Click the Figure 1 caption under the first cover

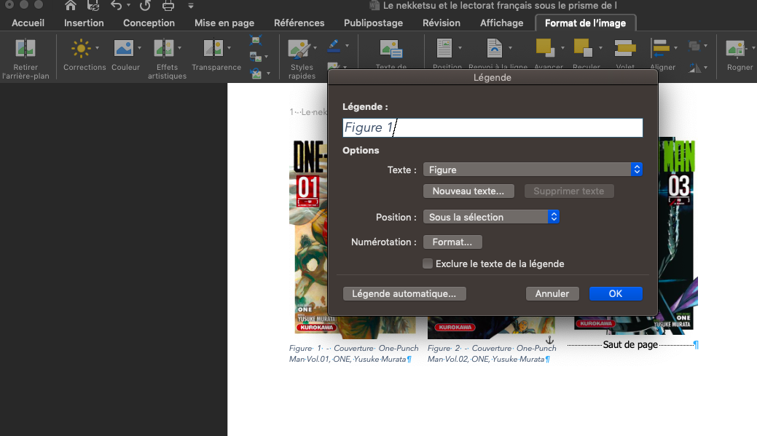tap(354, 354)
